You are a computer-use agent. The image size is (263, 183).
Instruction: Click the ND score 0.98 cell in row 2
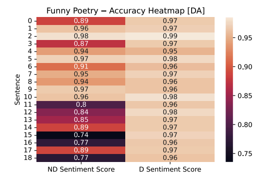click(x=81, y=36)
